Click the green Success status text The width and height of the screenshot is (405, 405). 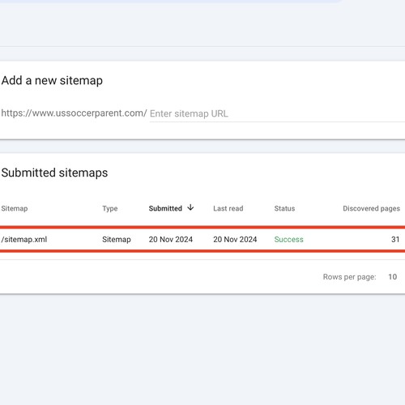[289, 239]
